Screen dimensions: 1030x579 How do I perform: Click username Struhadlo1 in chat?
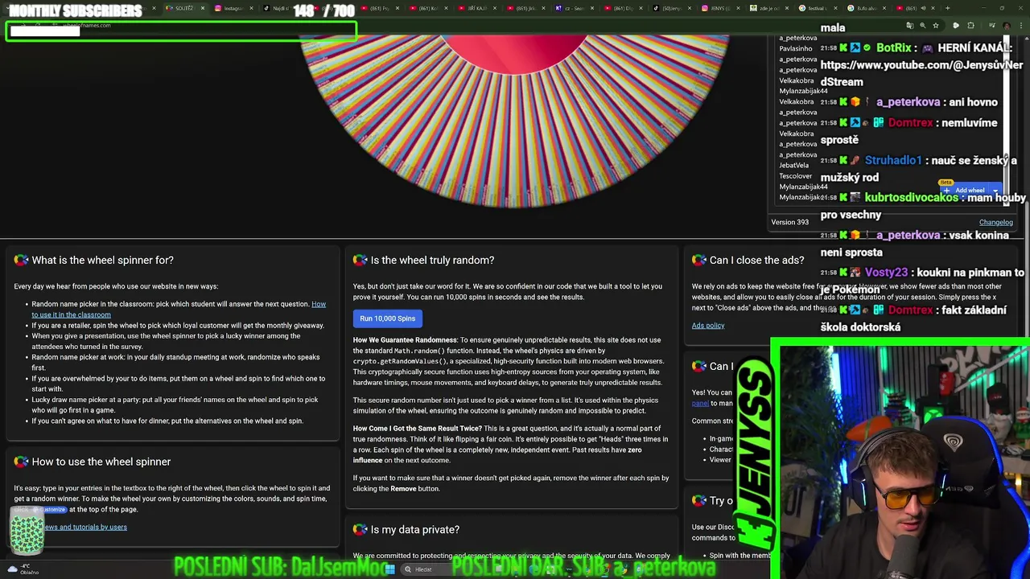tap(893, 161)
